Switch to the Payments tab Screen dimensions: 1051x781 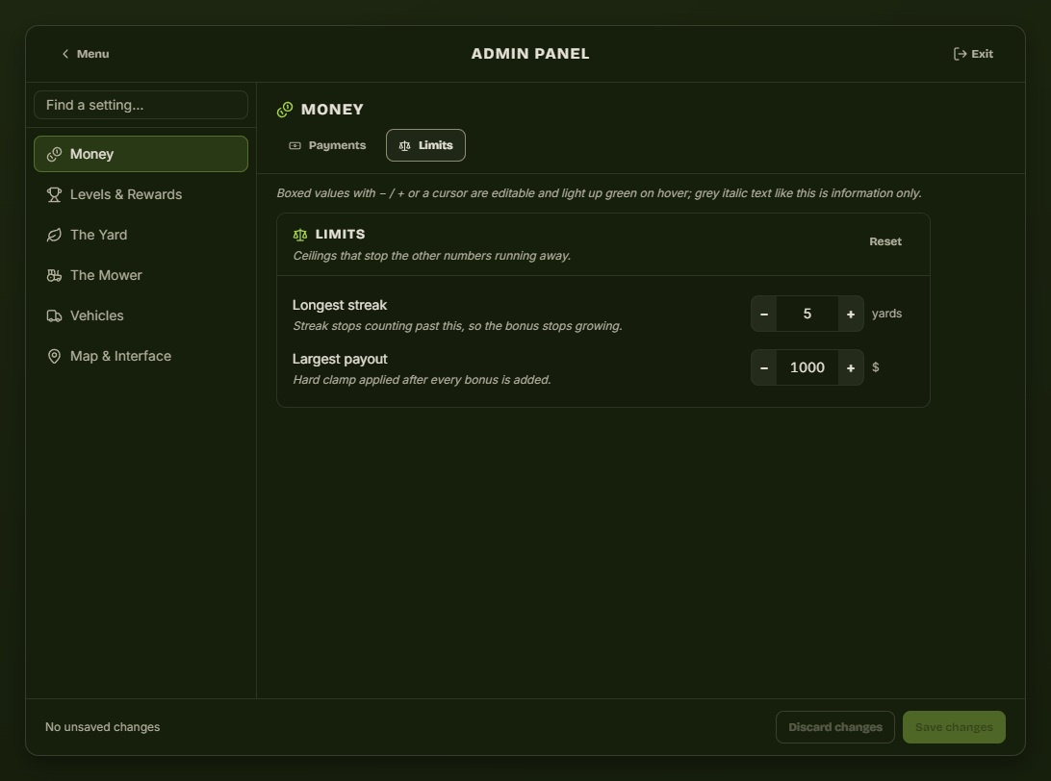pos(328,145)
